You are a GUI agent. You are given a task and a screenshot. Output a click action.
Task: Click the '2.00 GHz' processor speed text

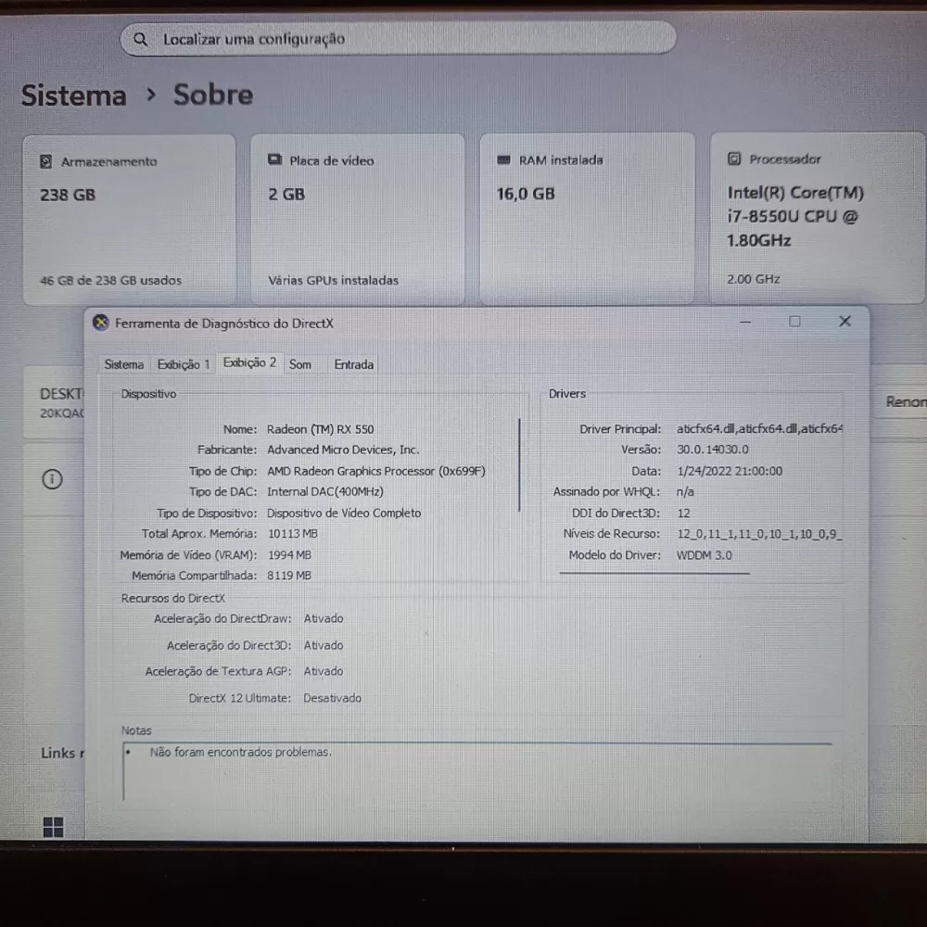click(753, 279)
